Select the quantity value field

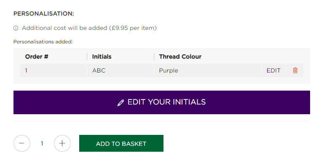click(42, 143)
